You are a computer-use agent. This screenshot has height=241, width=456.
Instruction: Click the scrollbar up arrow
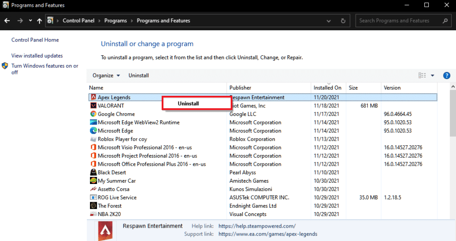click(x=453, y=86)
